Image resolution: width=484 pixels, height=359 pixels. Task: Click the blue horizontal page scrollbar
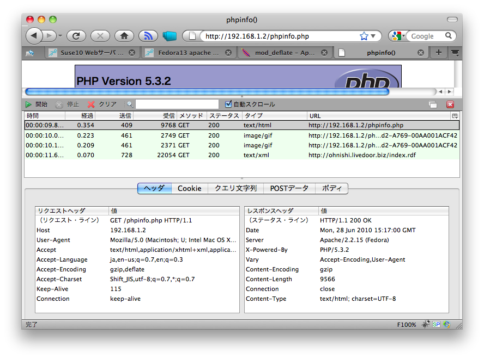207,91
